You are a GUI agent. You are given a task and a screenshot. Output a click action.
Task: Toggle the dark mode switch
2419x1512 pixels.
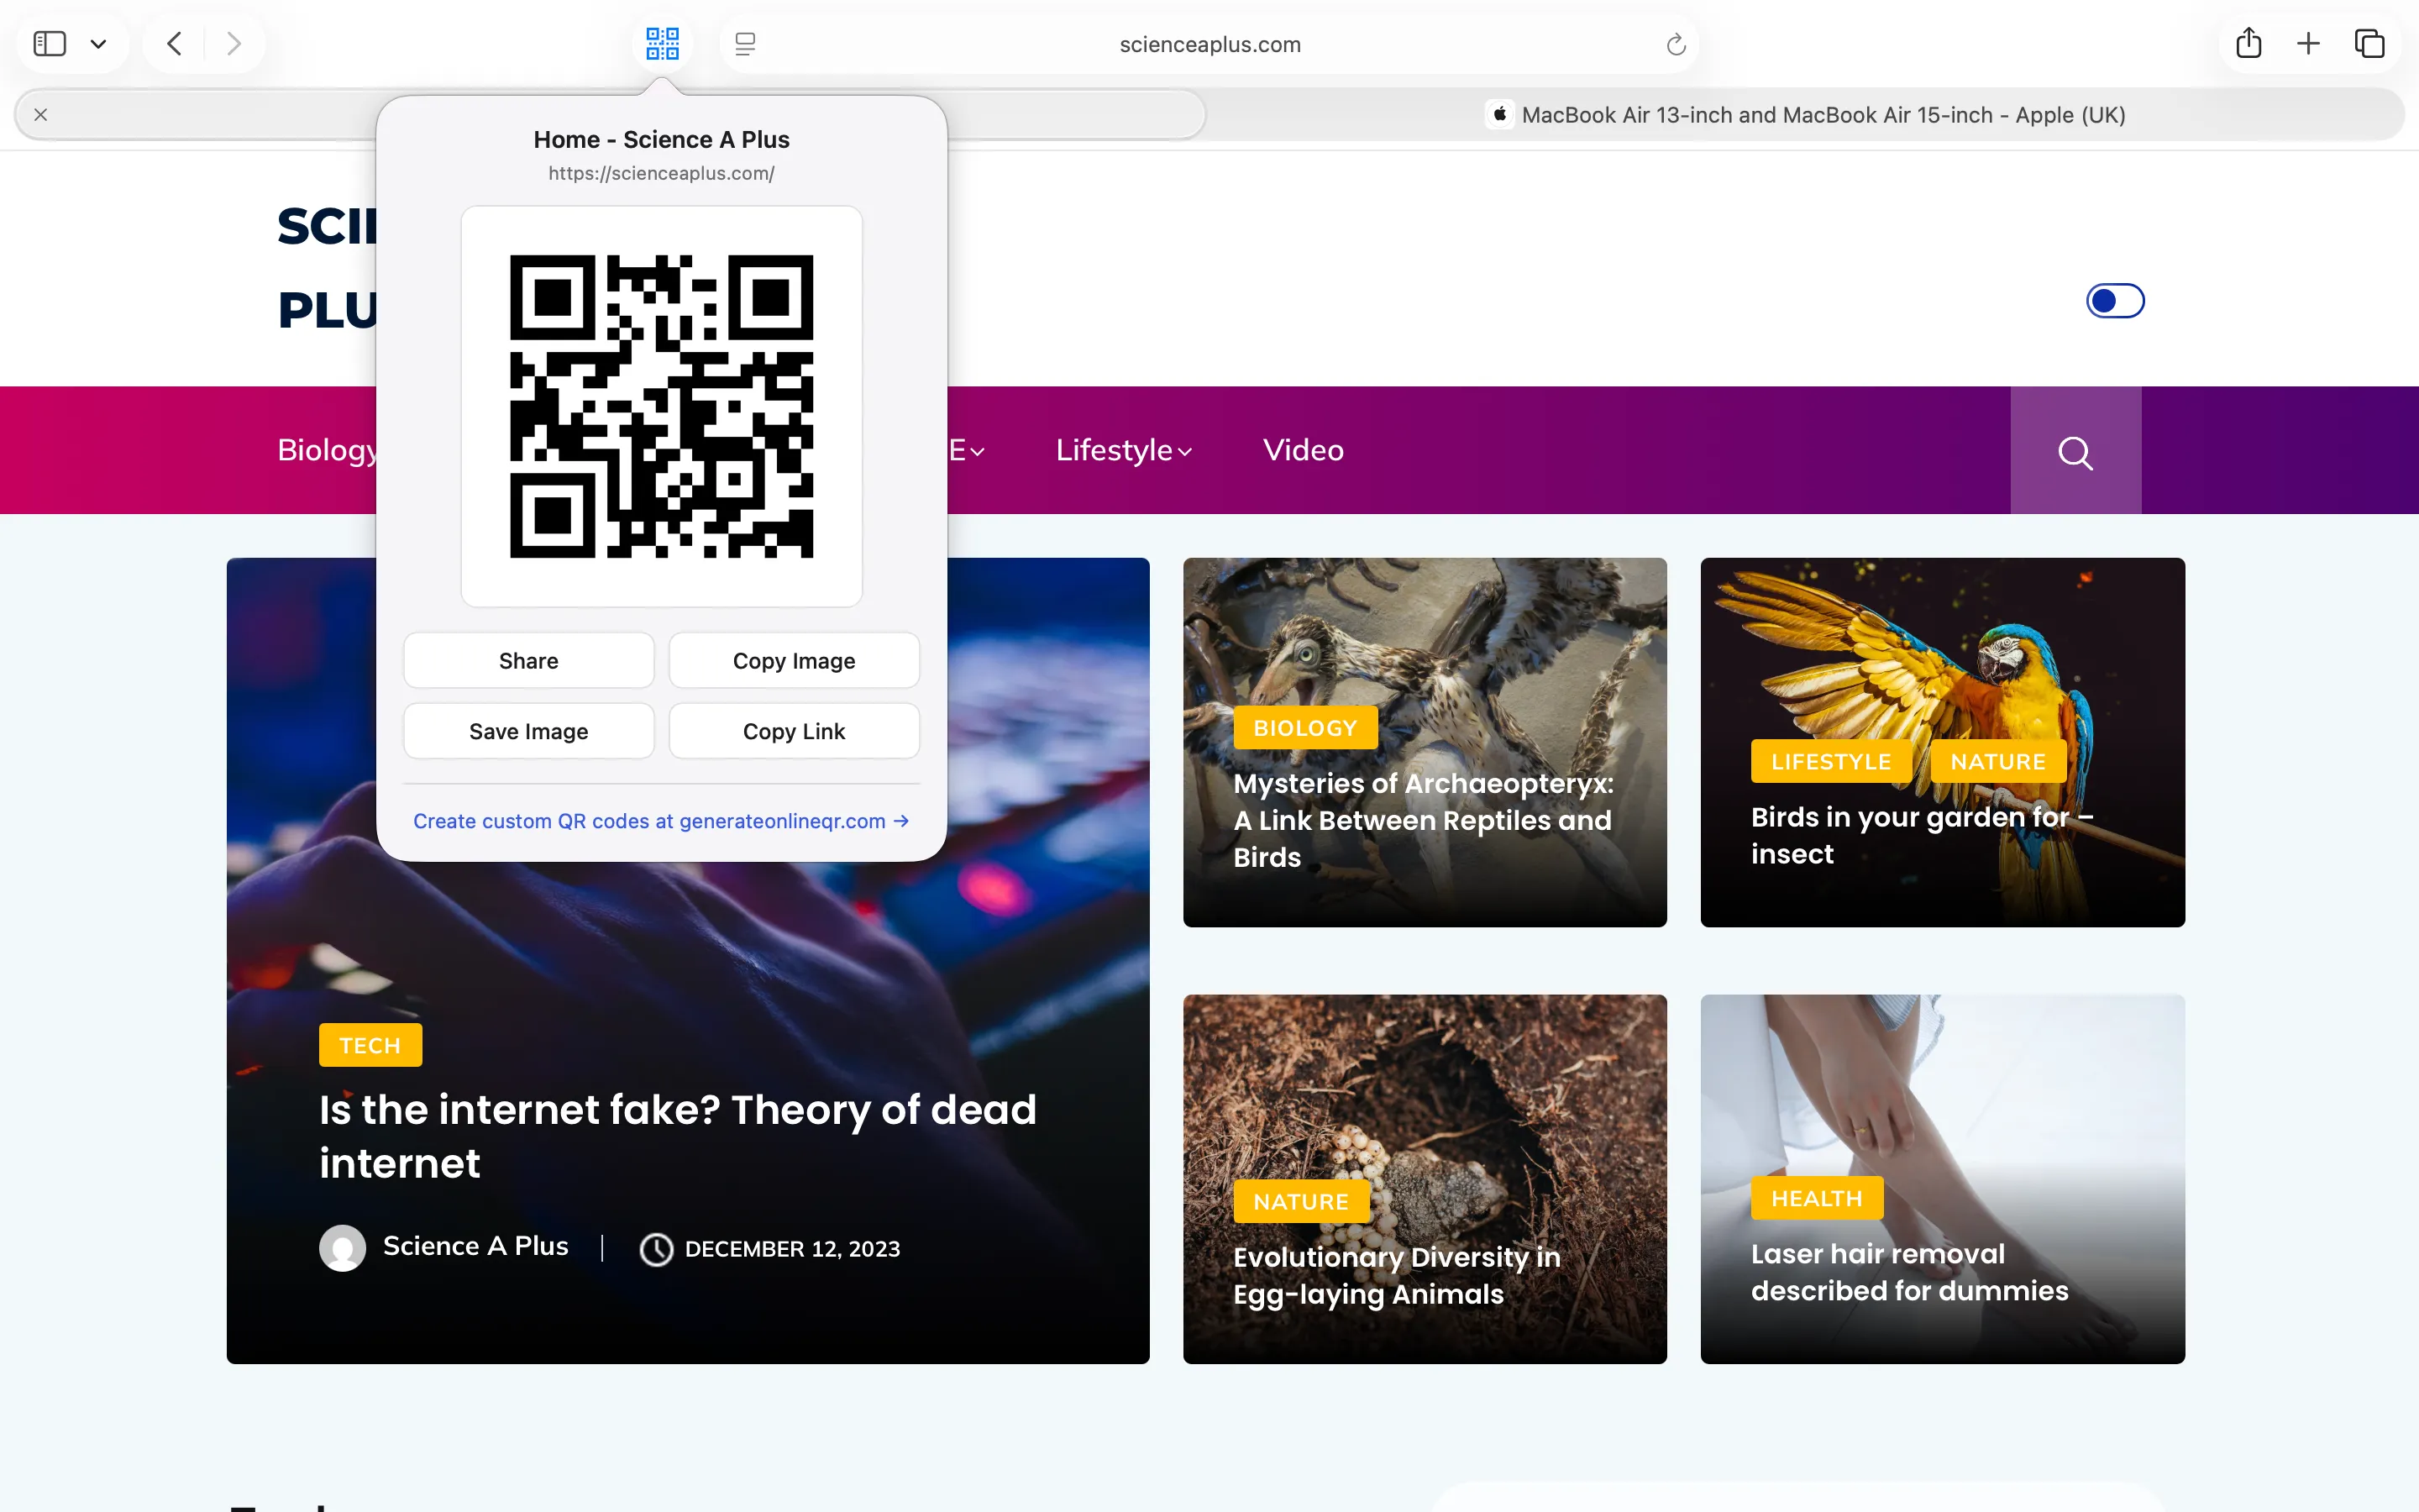point(2115,301)
